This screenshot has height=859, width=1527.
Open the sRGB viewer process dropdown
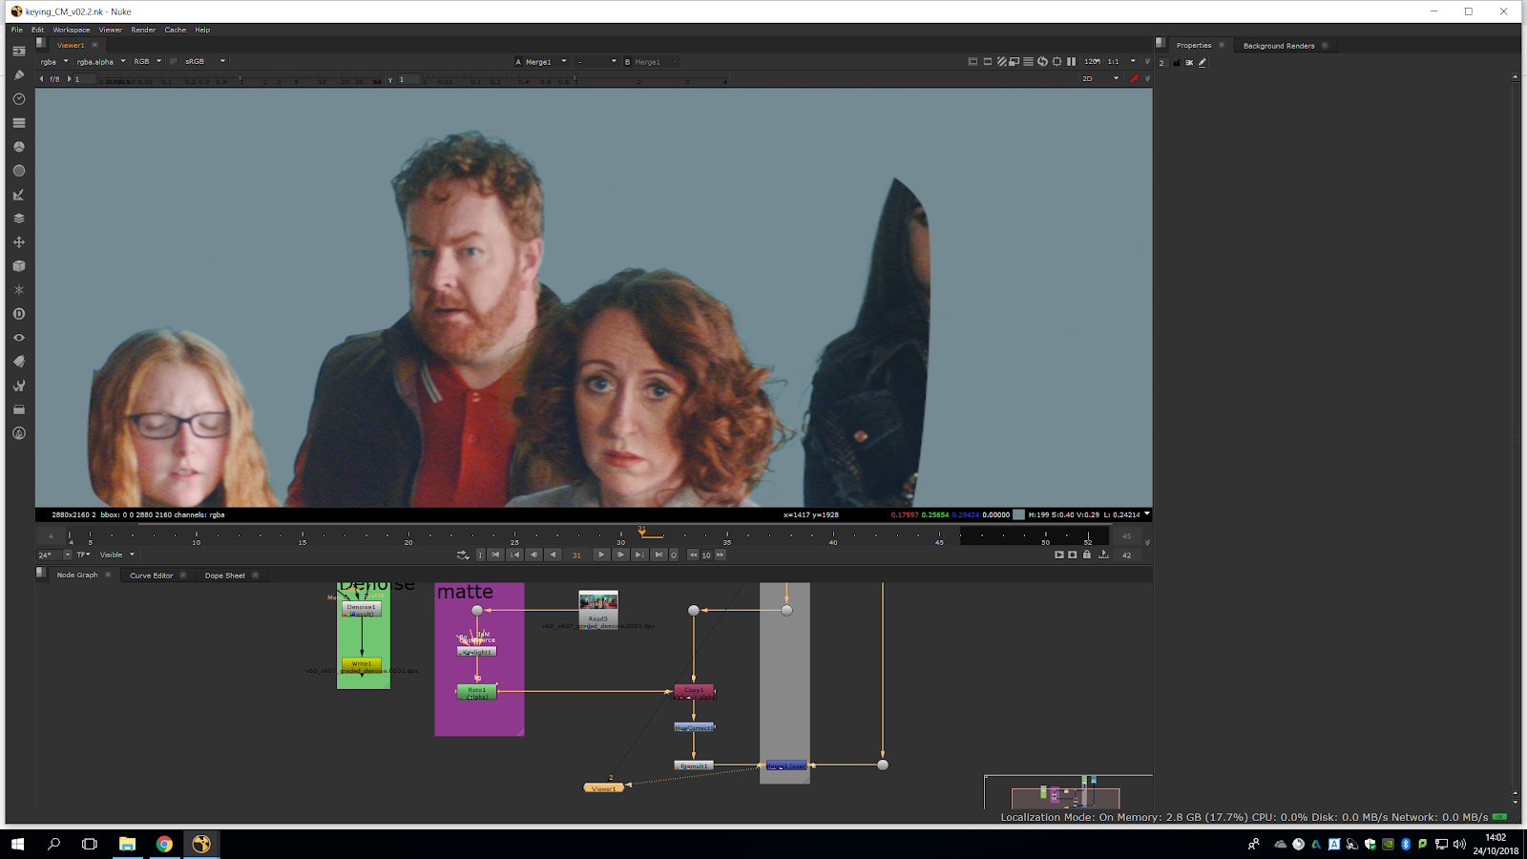(x=205, y=62)
